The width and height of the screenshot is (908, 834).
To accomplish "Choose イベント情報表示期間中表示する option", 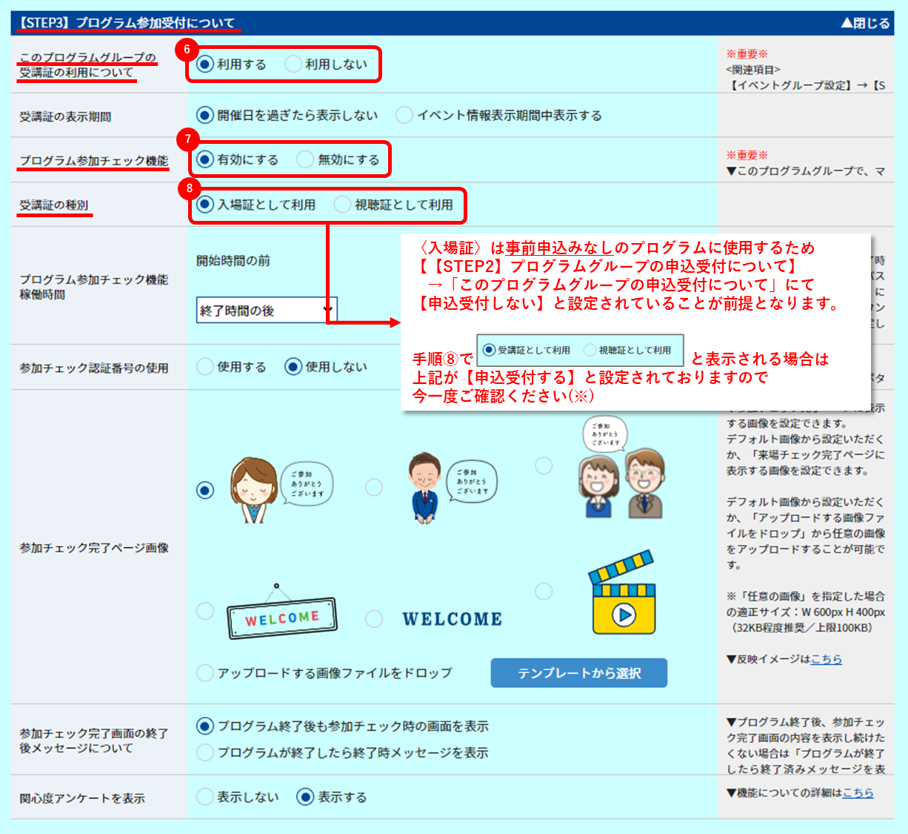I will (404, 115).
